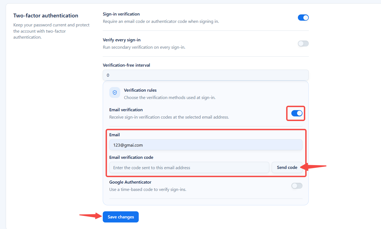Enable the Verify every sign-in switch
This screenshot has width=381, height=229.
point(303,44)
